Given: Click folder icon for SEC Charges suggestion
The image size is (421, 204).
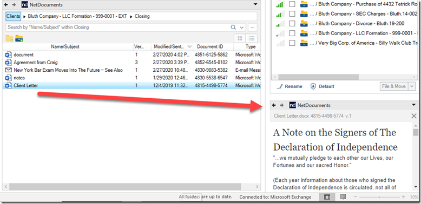Looking at the screenshot, I should pos(304,14).
